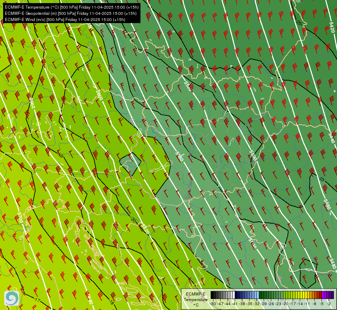
Task: Select the ECMWF-E Geopotential title line
Action: point(71,13)
